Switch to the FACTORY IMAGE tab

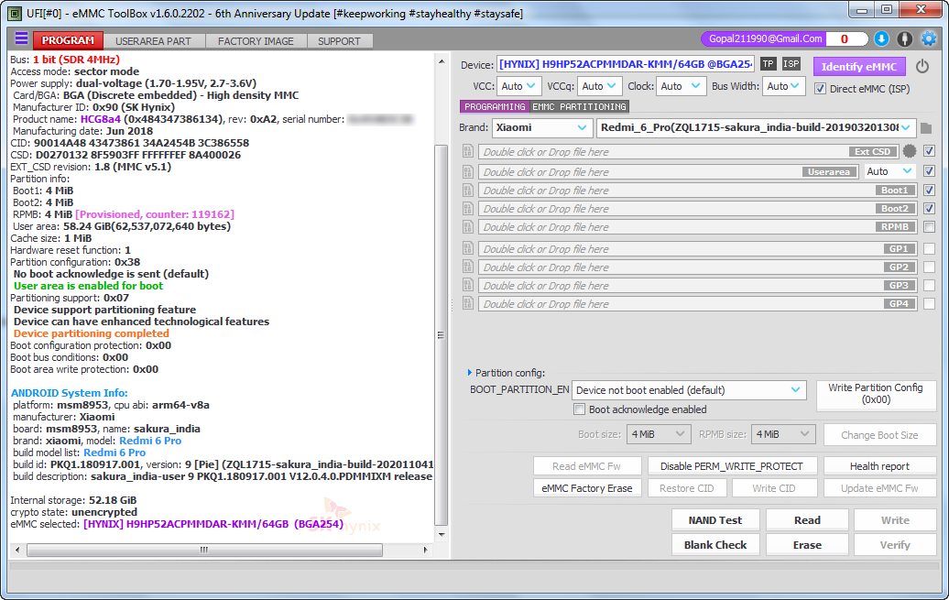click(x=256, y=41)
